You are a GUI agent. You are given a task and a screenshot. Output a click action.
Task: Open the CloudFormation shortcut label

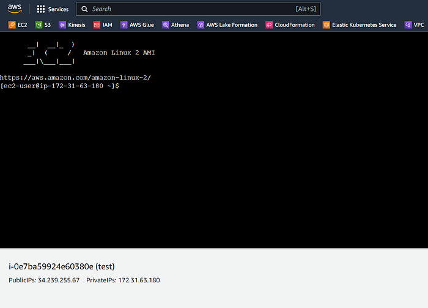[x=295, y=25]
